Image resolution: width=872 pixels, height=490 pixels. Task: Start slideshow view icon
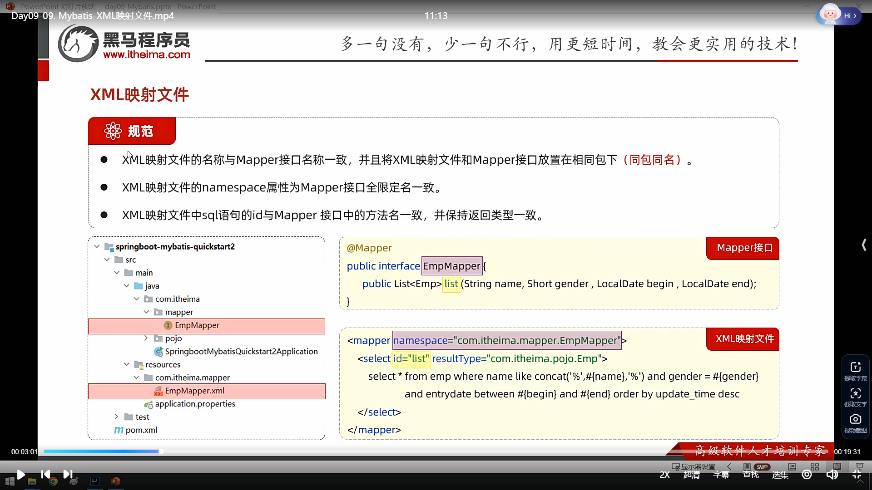tap(860, 466)
